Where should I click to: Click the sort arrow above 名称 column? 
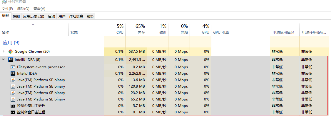coord(33,25)
